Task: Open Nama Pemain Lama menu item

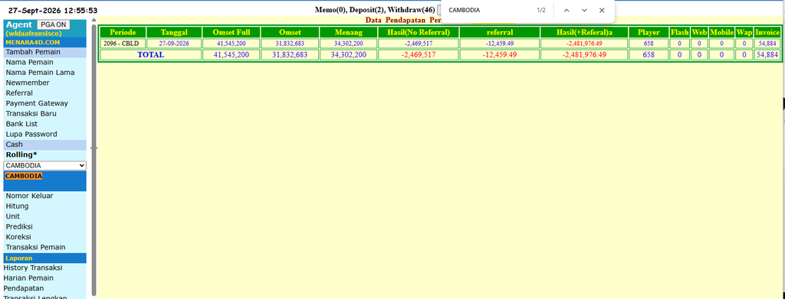Action: click(40, 73)
